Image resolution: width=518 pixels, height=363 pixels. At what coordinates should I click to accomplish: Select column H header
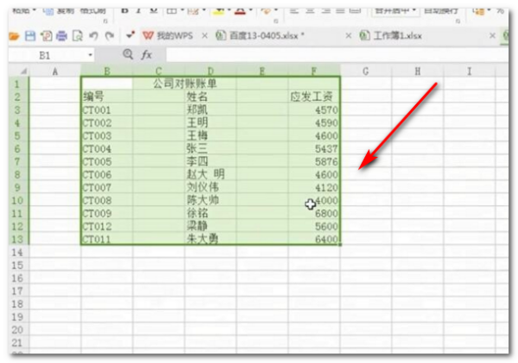click(418, 71)
